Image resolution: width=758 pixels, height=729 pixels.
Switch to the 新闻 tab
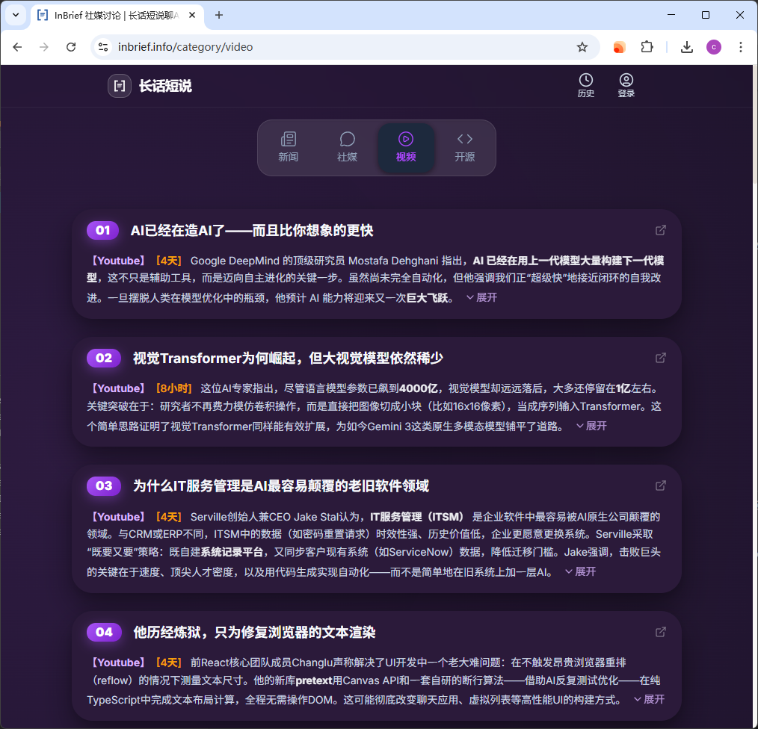click(289, 146)
